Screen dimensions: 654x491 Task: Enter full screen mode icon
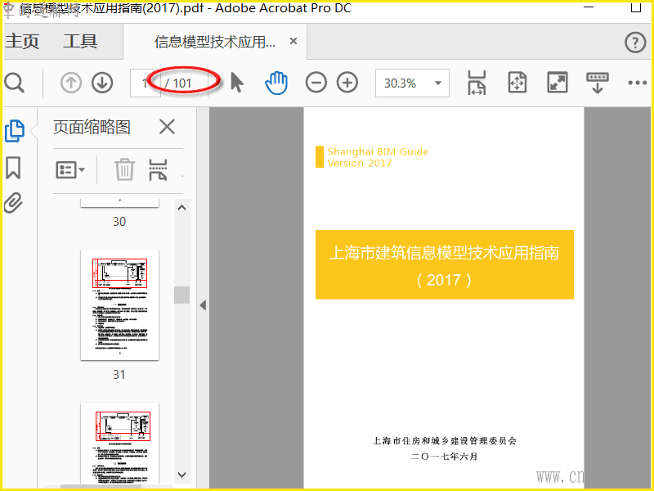[558, 83]
